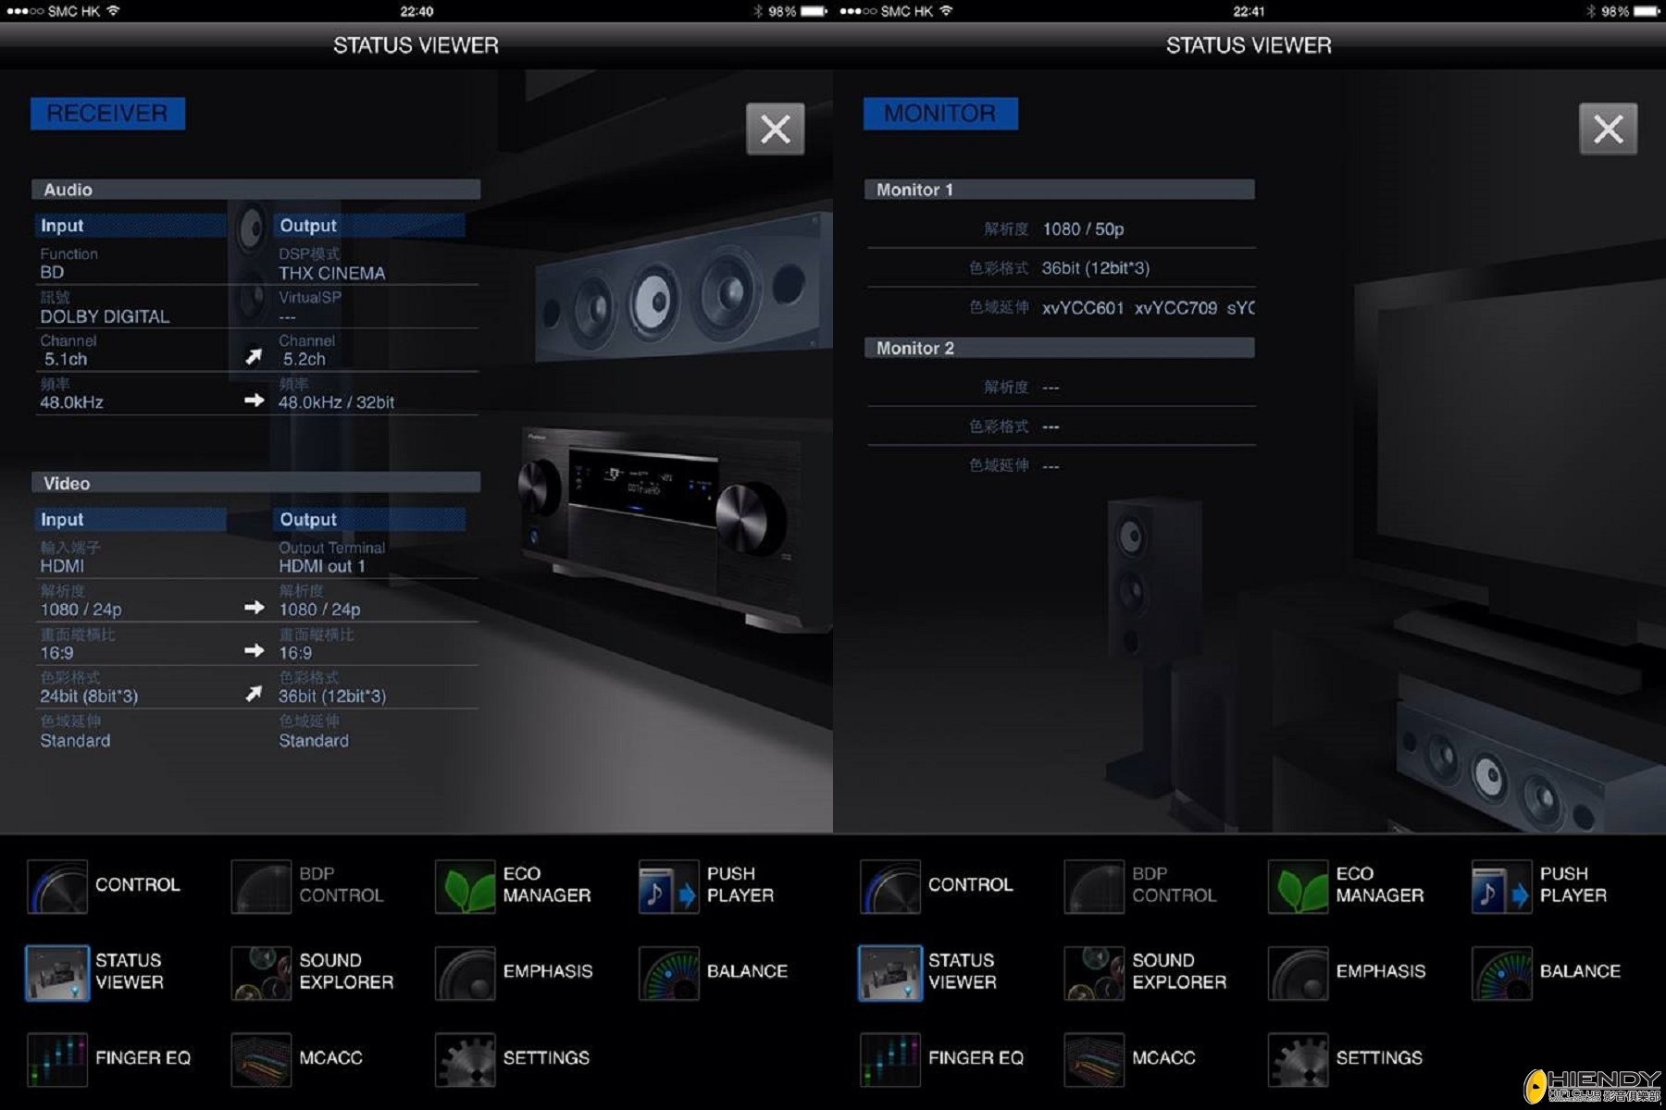Click the Video section header
Image resolution: width=1666 pixels, height=1110 pixels.
255,483
